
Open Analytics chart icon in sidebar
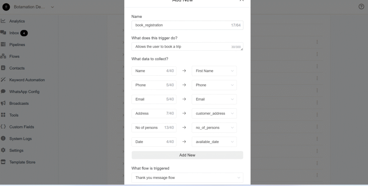click(3, 21)
